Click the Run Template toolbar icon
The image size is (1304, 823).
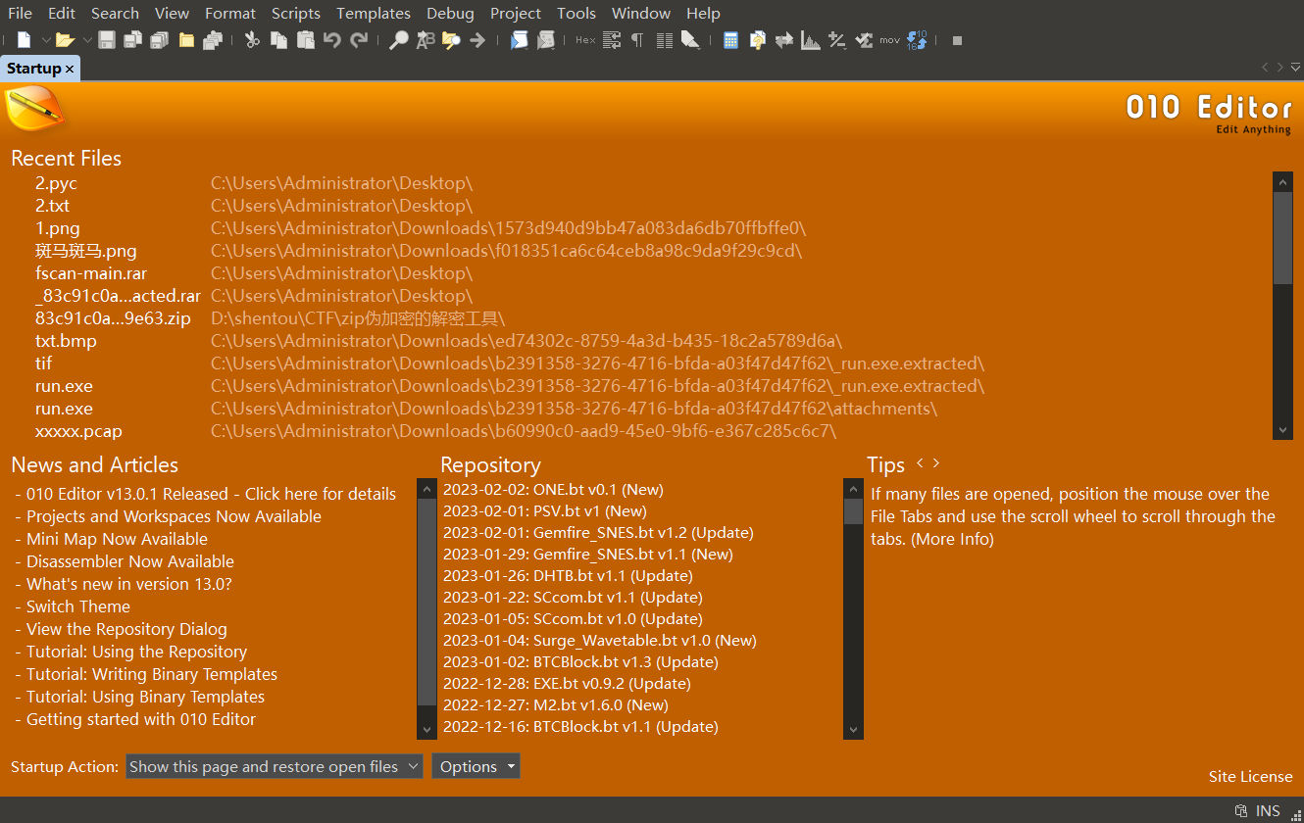[x=546, y=40]
